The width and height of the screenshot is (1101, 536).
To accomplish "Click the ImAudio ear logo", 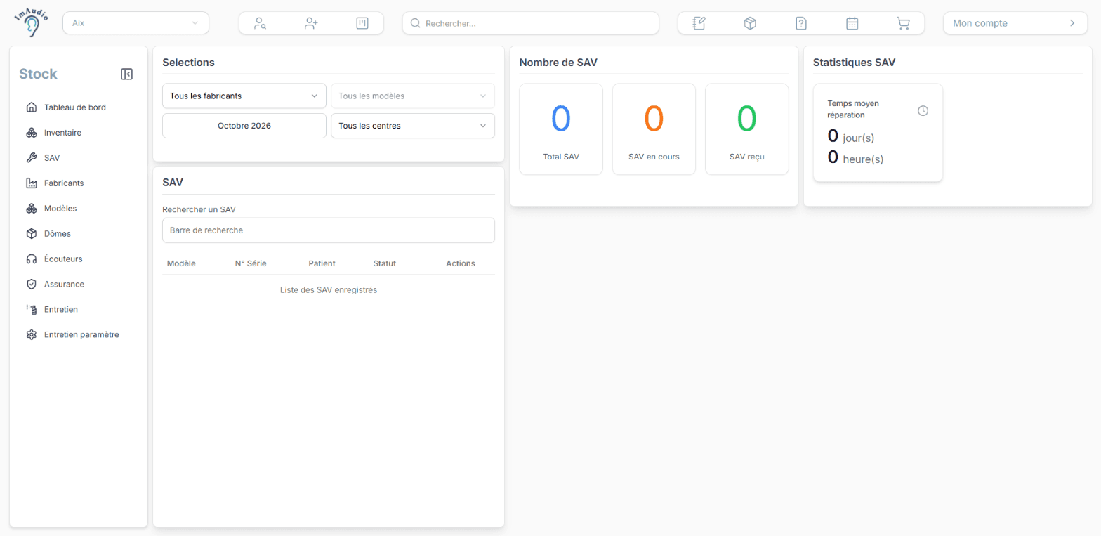I will 32,22.
